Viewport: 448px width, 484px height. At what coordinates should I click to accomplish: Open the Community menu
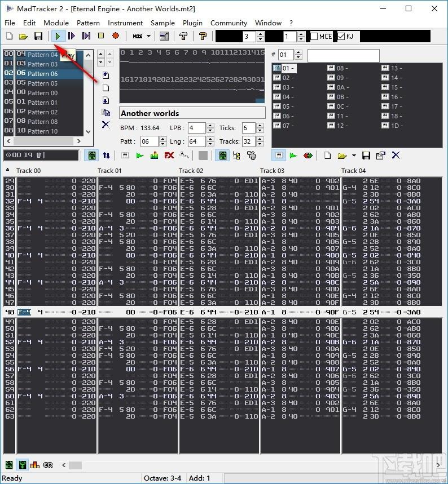click(229, 23)
